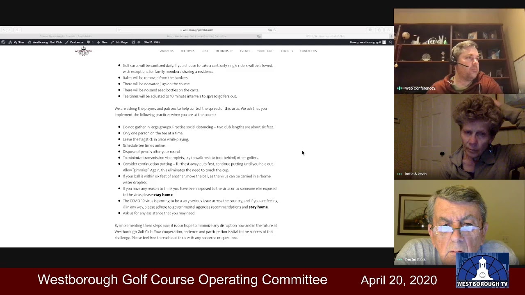Click the audio indicator beside Web Conference2
This screenshot has width=525, height=295.
[399, 88]
